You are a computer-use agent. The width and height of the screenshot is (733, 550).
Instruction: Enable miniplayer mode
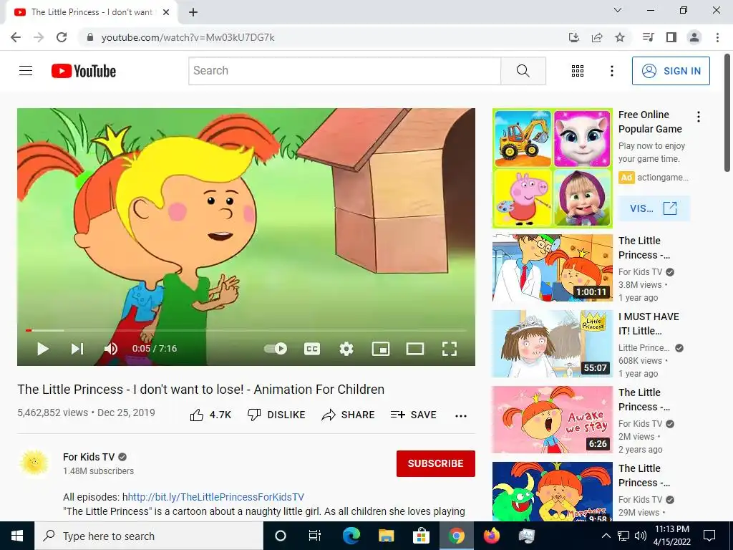point(381,349)
